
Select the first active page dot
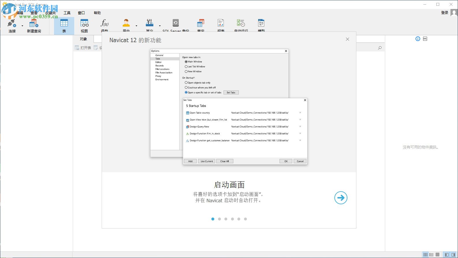[213, 219]
